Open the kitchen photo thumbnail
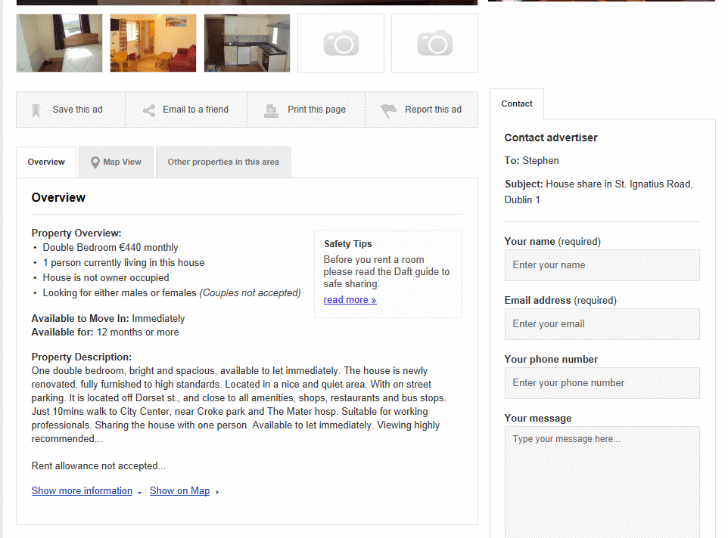The width and height of the screenshot is (728, 538). 247,43
